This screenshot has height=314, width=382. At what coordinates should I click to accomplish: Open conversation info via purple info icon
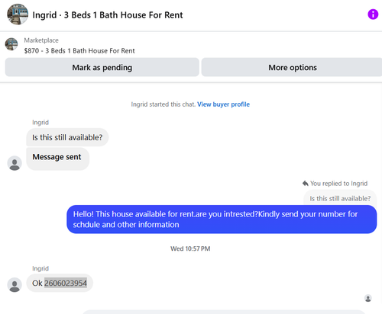coord(373,14)
